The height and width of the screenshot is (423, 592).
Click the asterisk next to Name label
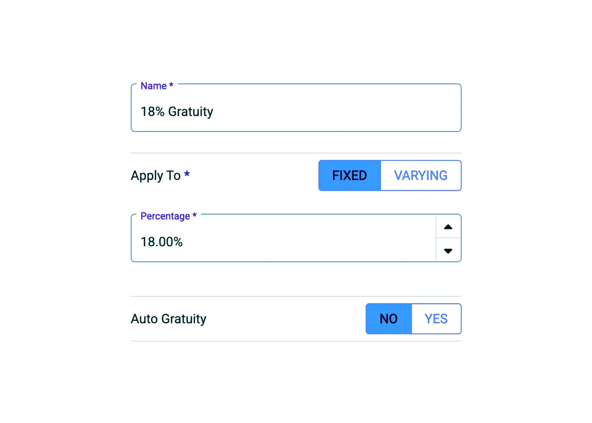coord(171,85)
